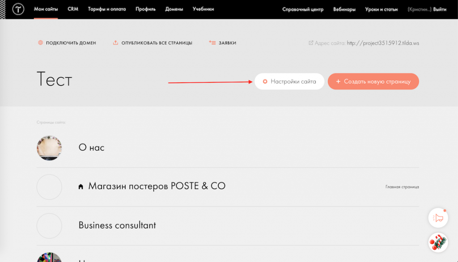Click the list icon beside Заявки
The image size is (458, 262).
pyautogui.click(x=212, y=43)
